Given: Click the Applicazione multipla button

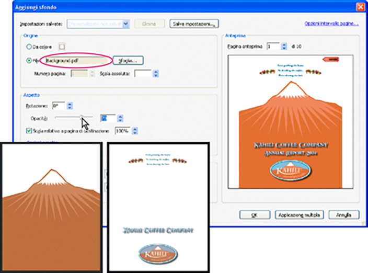Looking at the screenshot, I should pyautogui.click(x=299, y=215).
